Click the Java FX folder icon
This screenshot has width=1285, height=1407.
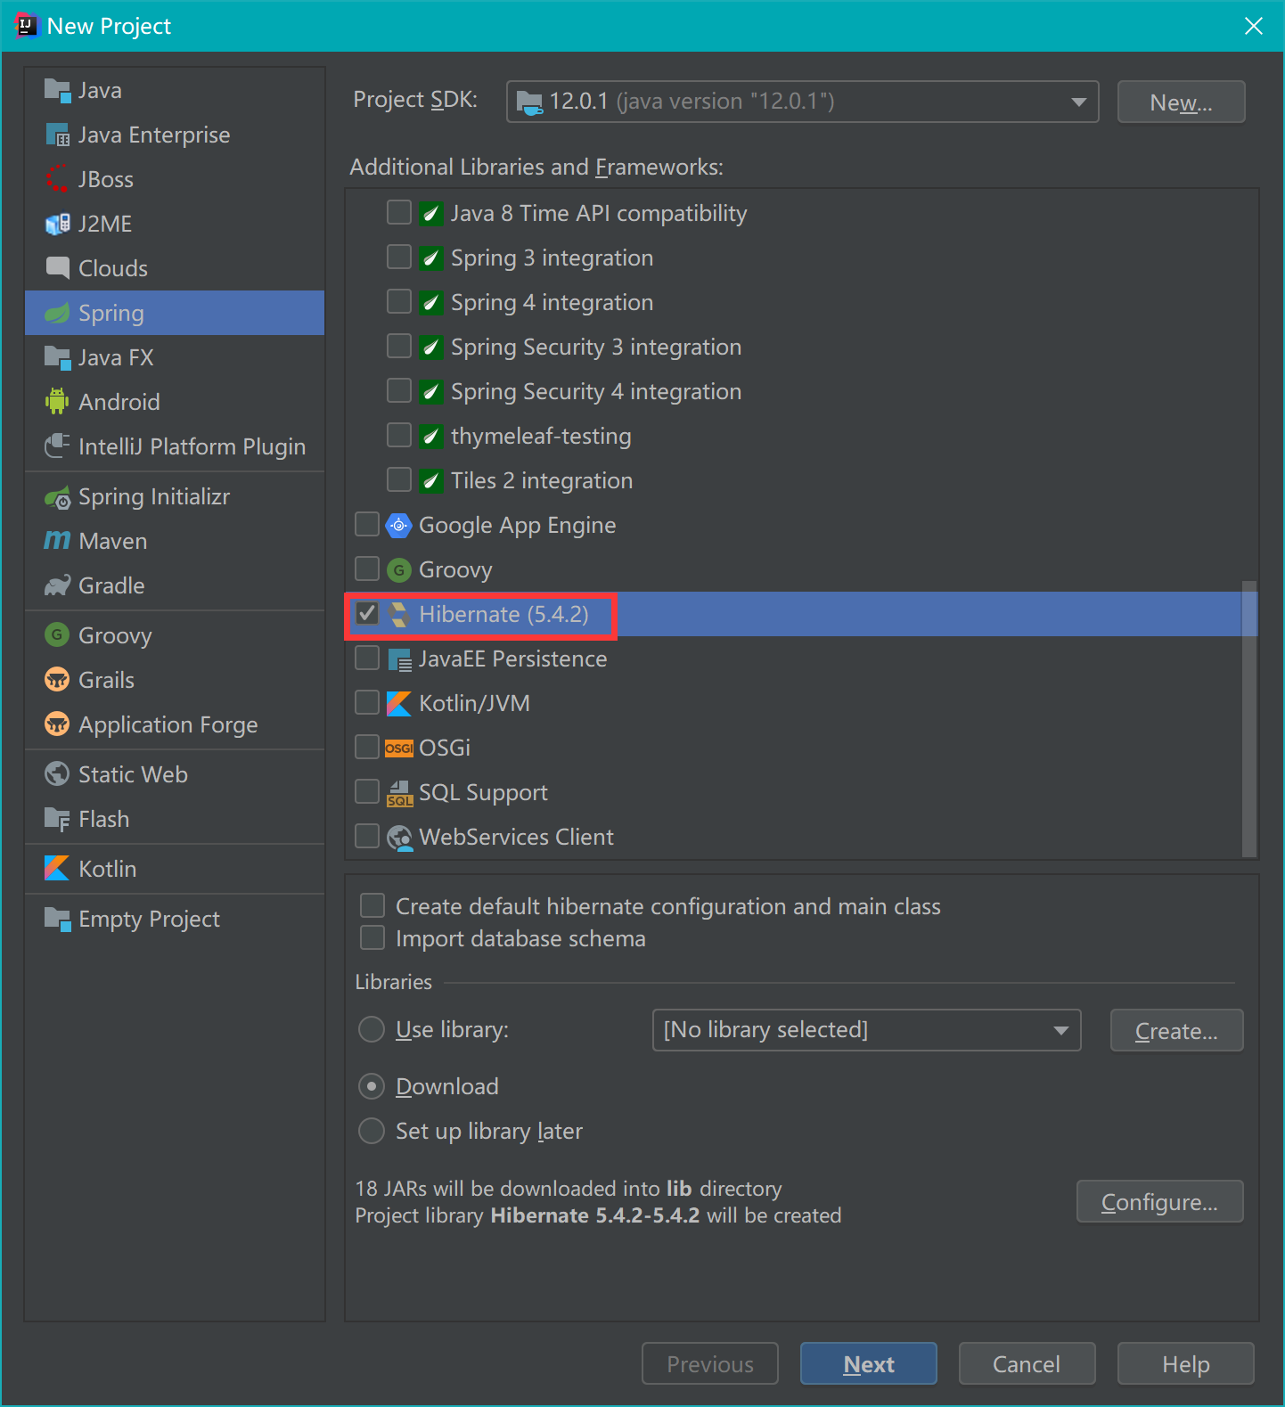click(x=57, y=357)
